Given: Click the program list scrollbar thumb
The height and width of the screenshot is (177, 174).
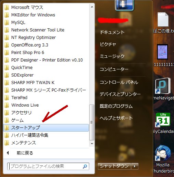Looking at the screenshot, I should pos(92,122).
